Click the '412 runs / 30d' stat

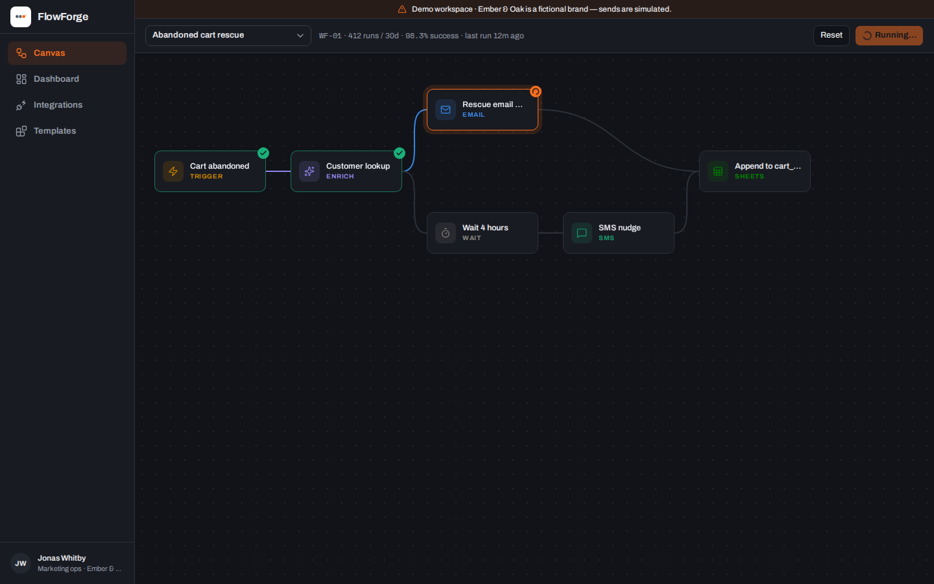pyautogui.click(x=374, y=36)
